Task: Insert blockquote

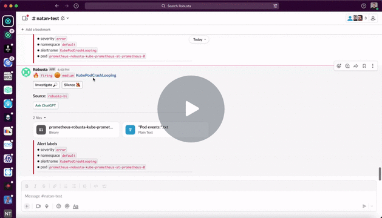Action: pos(84,186)
